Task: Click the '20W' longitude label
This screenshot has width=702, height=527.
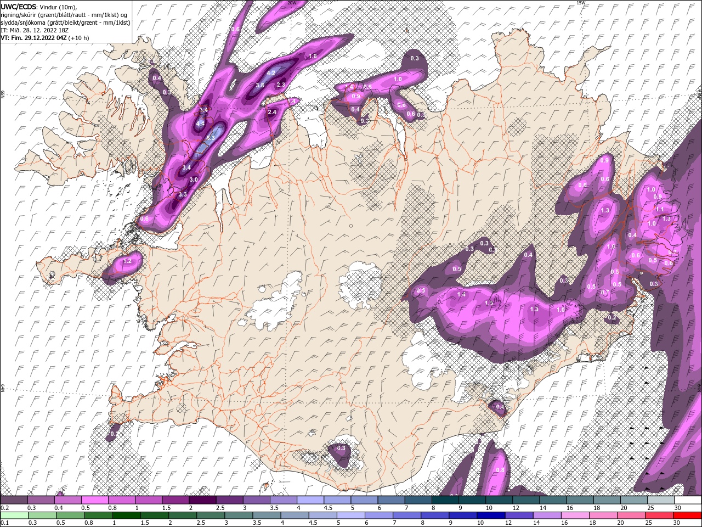Action: coord(292,3)
